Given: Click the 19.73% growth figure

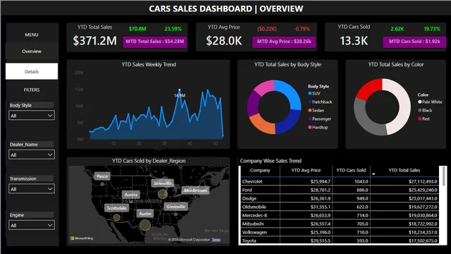Looking at the screenshot, I should point(432,29).
